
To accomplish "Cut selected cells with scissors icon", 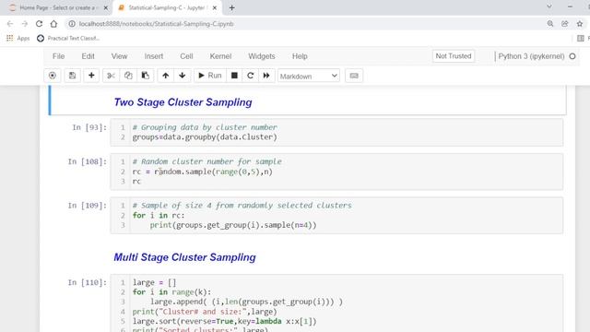I will click(x=111, y=76).
